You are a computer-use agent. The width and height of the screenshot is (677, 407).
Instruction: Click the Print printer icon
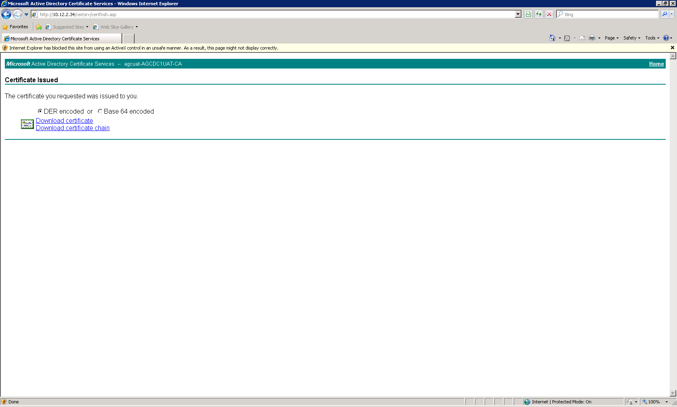pyautogui.click(x=592, y=38)
